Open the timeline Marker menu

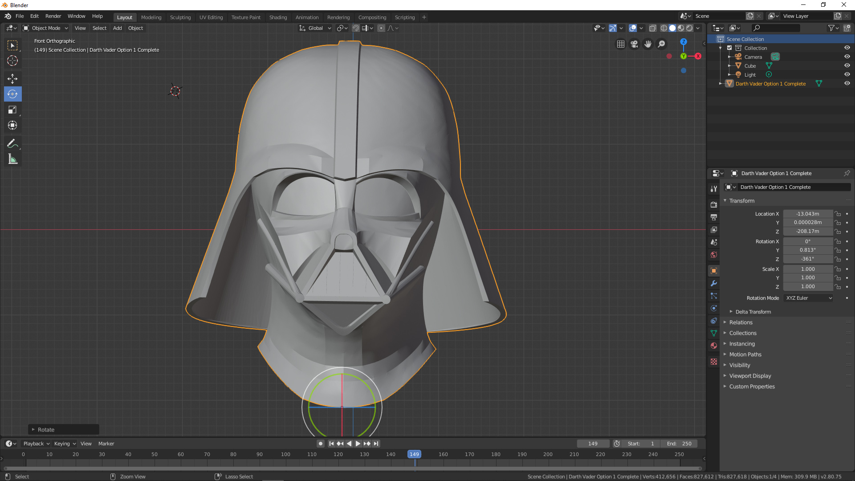pyautogui.click(x=106, y=444)
